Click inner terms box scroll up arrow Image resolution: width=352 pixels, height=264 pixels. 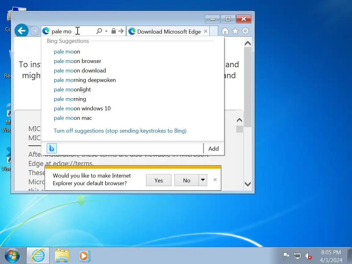pos(240,120)
